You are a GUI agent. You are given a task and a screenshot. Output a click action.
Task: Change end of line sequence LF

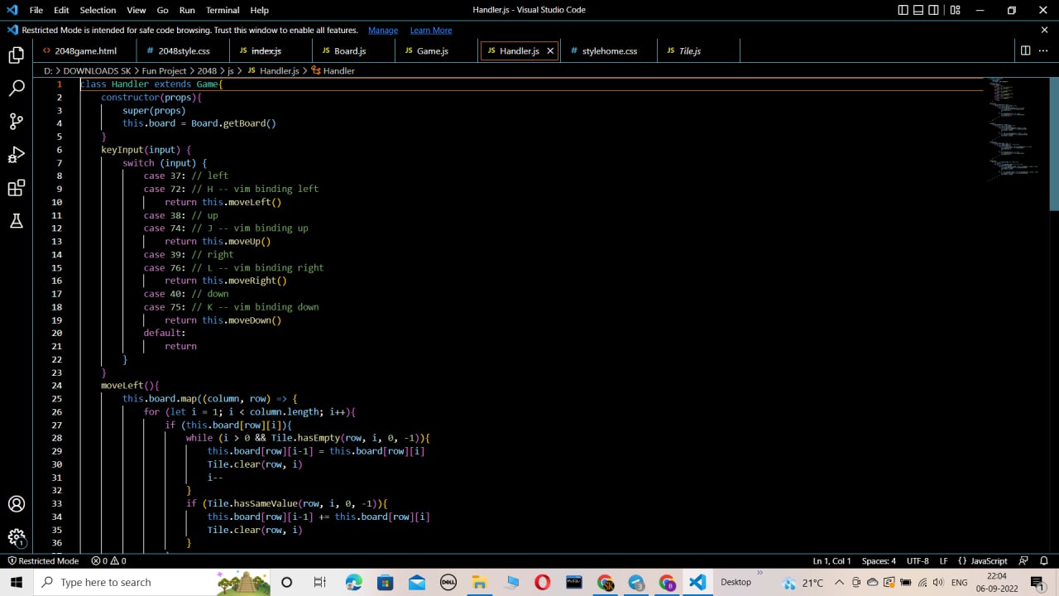943,560
